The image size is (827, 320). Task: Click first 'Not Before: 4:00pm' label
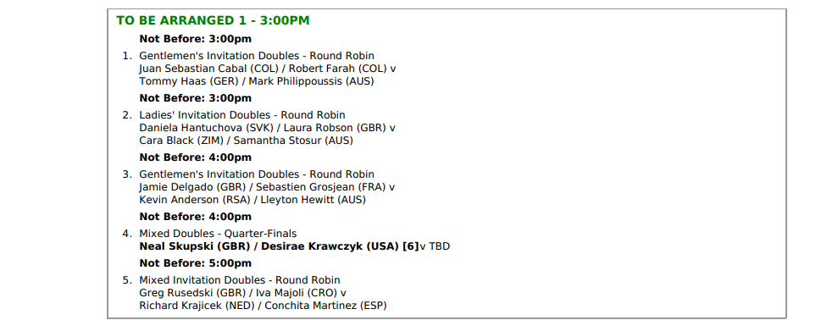[195, 157]
